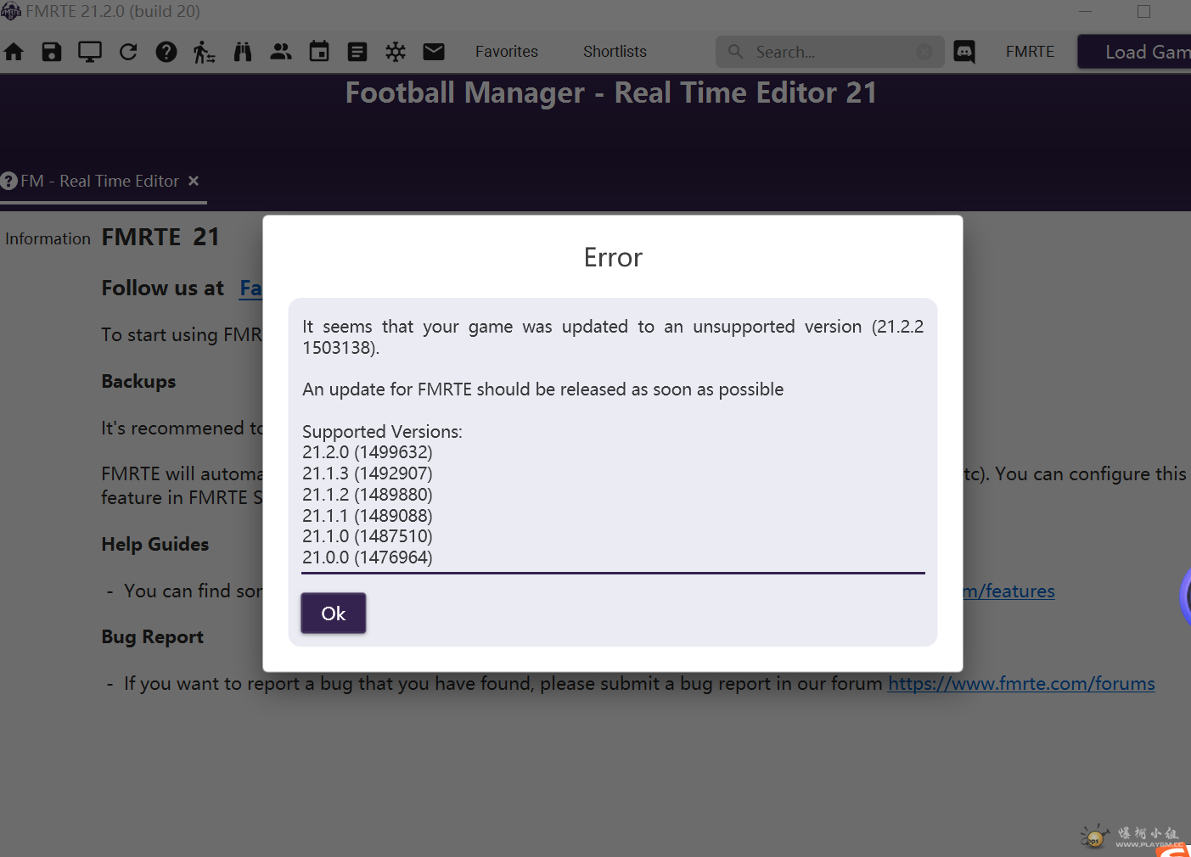Screen dimensions: 1191x857
Task: Click the magnifier icon in search box
Action: click(736, 52)
